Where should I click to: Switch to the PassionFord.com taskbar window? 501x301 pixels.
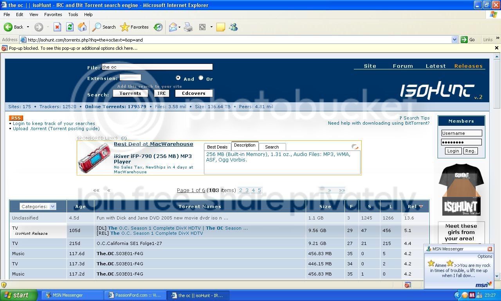pyautogui.click(x=135, y=295)
